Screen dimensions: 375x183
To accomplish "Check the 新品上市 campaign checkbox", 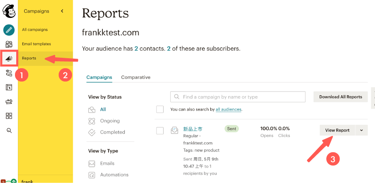I will click(x=160, y=131).
